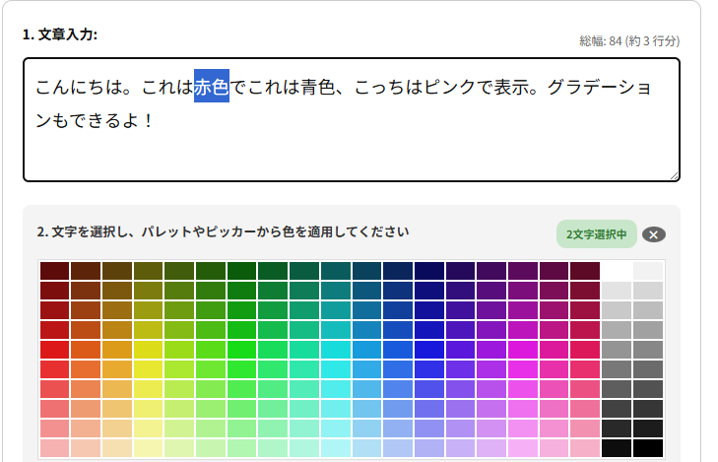Select the white swatch atop the grayscale column
Viewport: 718px width, 462px height.
coord(617,271)
